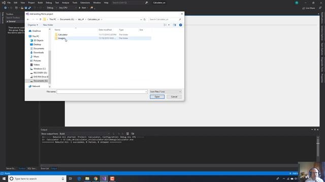325x182 pixels.
Task: Click the Start debugging button
Action: coord(83,8)
